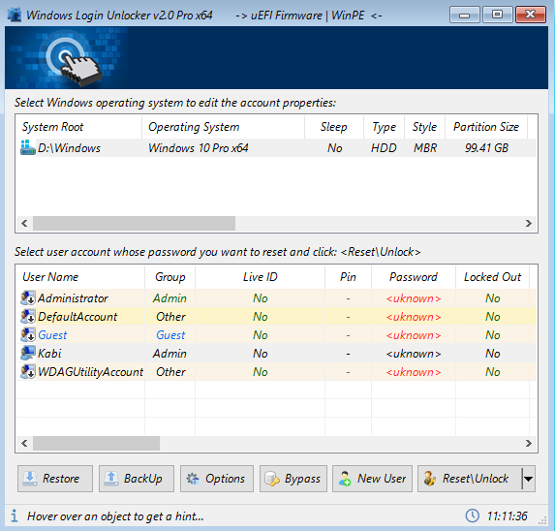Click the HDD type cell
Viewport: 555px width, 531px height.
click(x=384, y=148)
